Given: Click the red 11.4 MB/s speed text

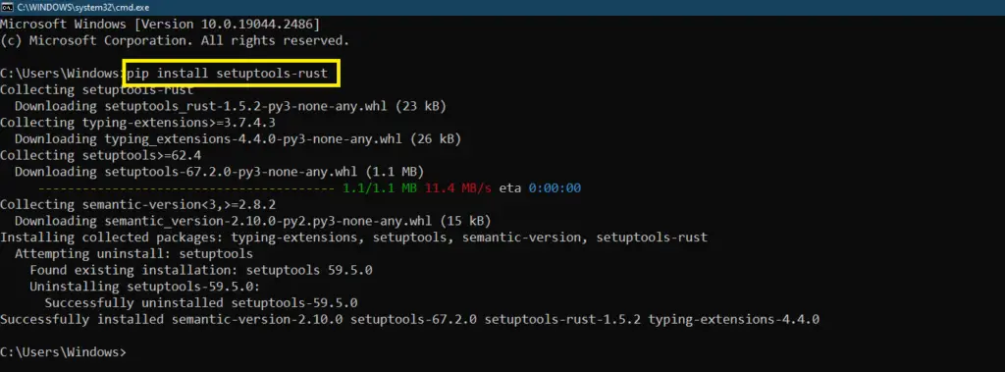Looking at the screenshot, I should 457,188.
